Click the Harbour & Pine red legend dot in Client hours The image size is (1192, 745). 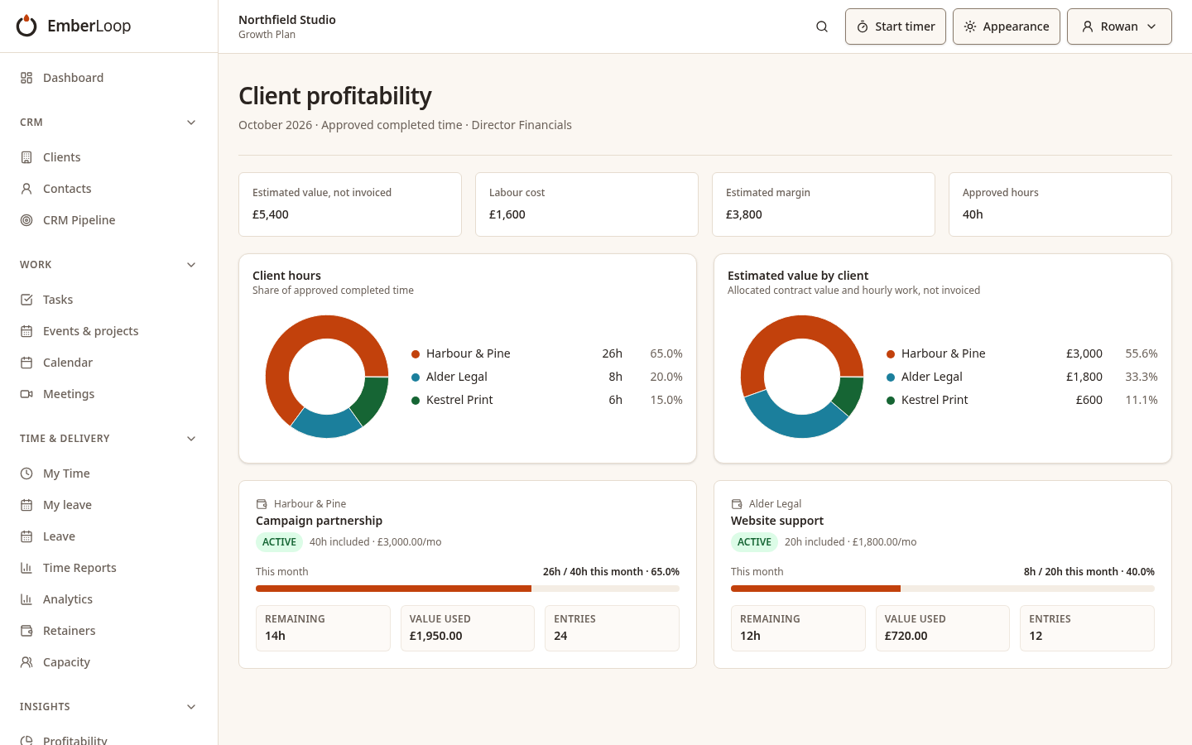[416, 354]
